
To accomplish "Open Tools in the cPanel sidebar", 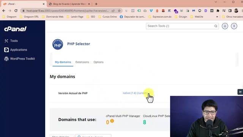I will pyautogui.click(x=11, y=41).
